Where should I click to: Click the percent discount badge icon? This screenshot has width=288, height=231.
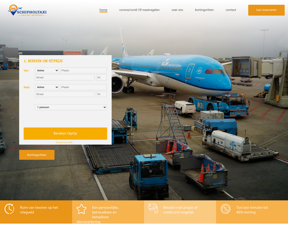pos(226,209)
